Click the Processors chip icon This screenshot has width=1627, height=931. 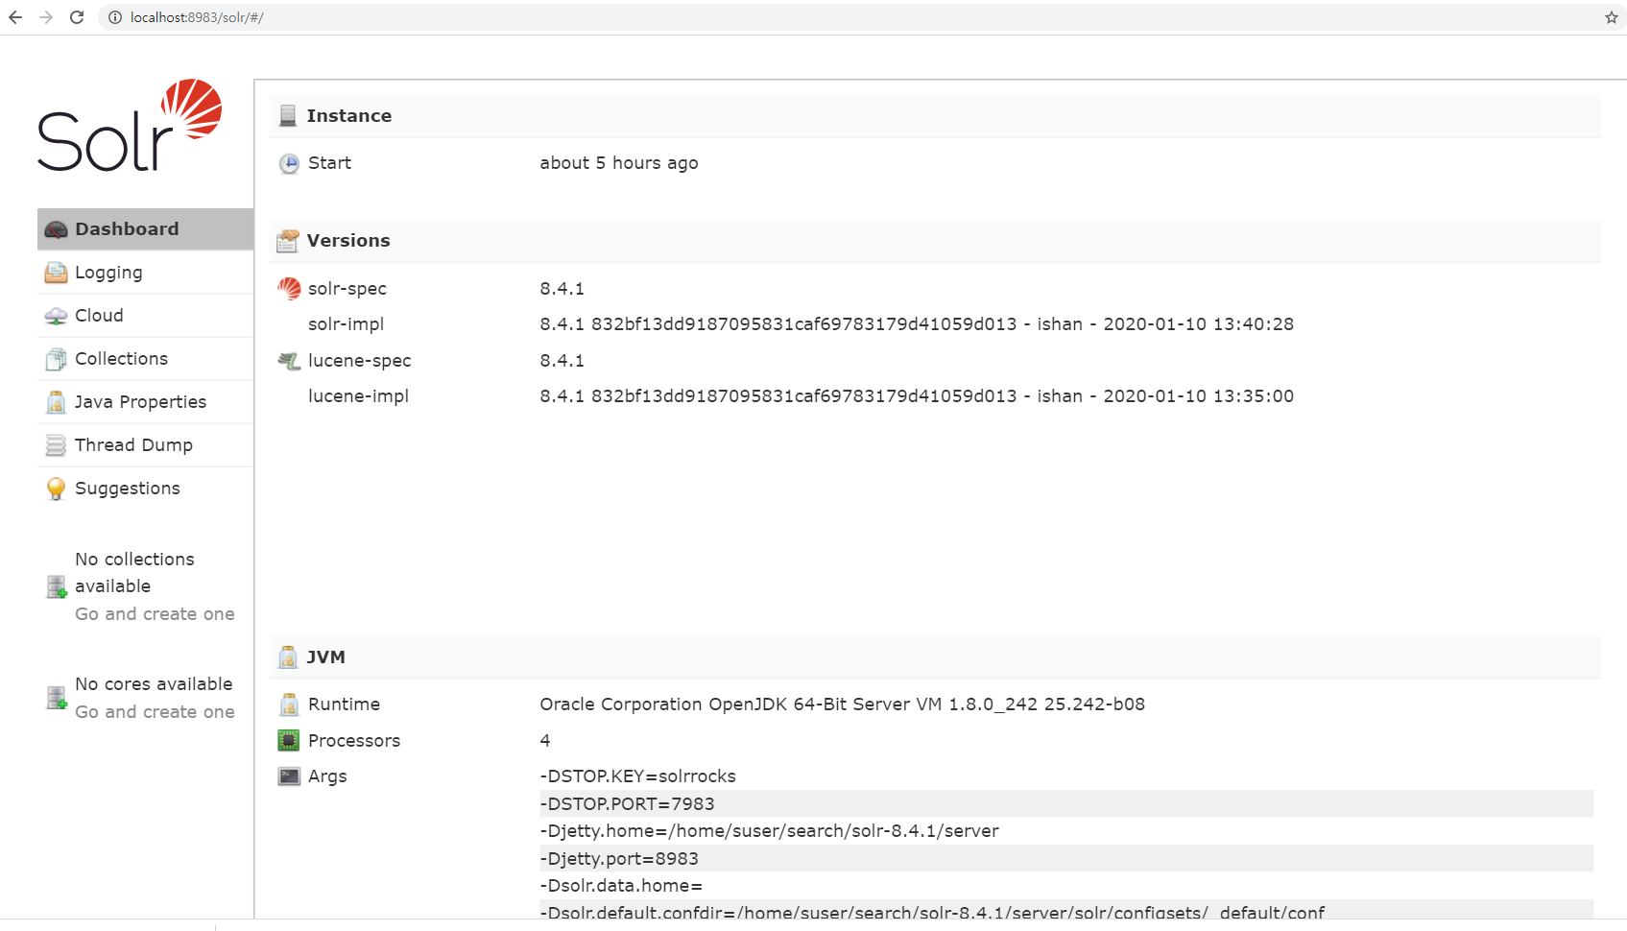pyautogui.click(x=289, y=741)
